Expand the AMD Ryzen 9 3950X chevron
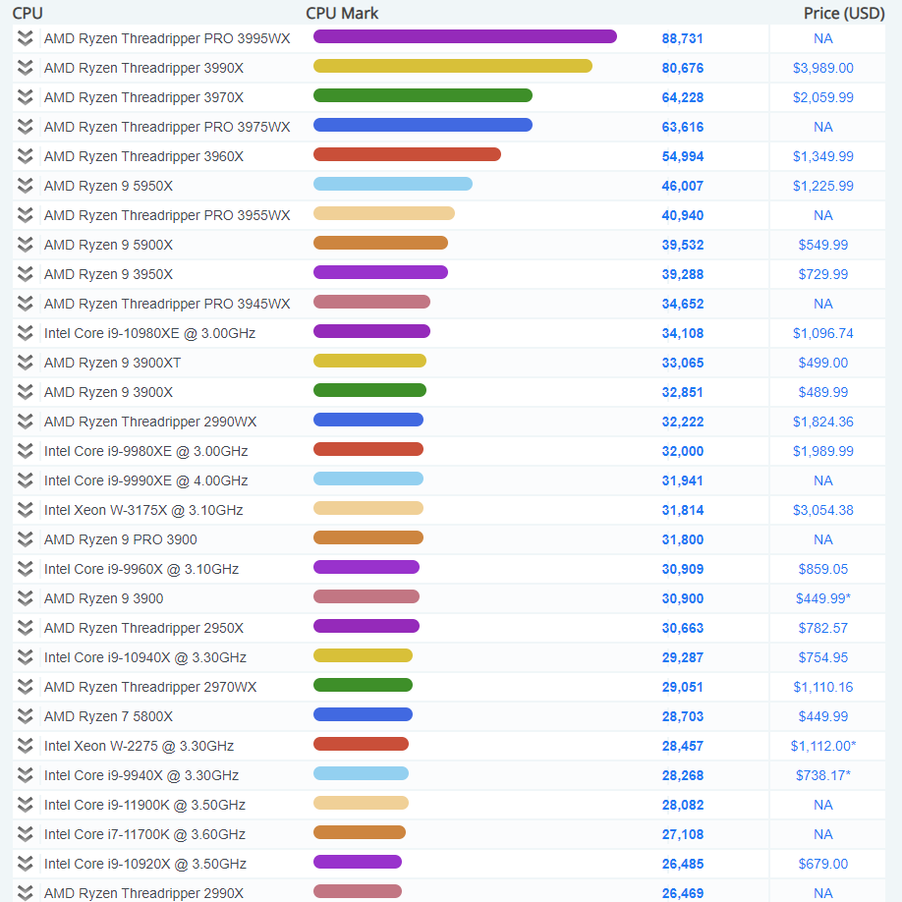Screen dimensions: 902x902 (25, 274)
